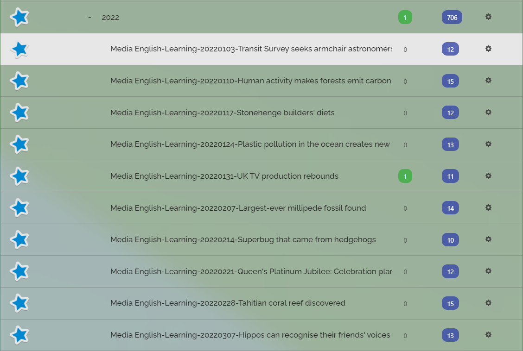Open gear menu for Human activity forests row
Viewport: 523px width, 351px height.
pos(488,80)
